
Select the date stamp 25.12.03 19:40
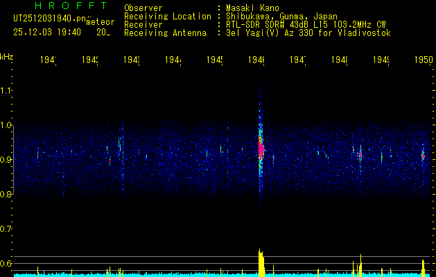(47, 33)
